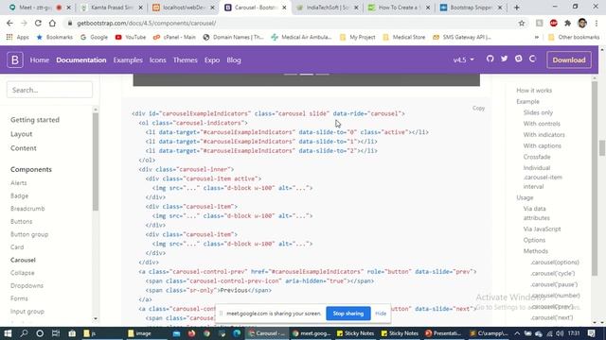Open Dropdowns component in sidebar
Viewport: 606px width, 340px height.
click(x=27, y=285)
